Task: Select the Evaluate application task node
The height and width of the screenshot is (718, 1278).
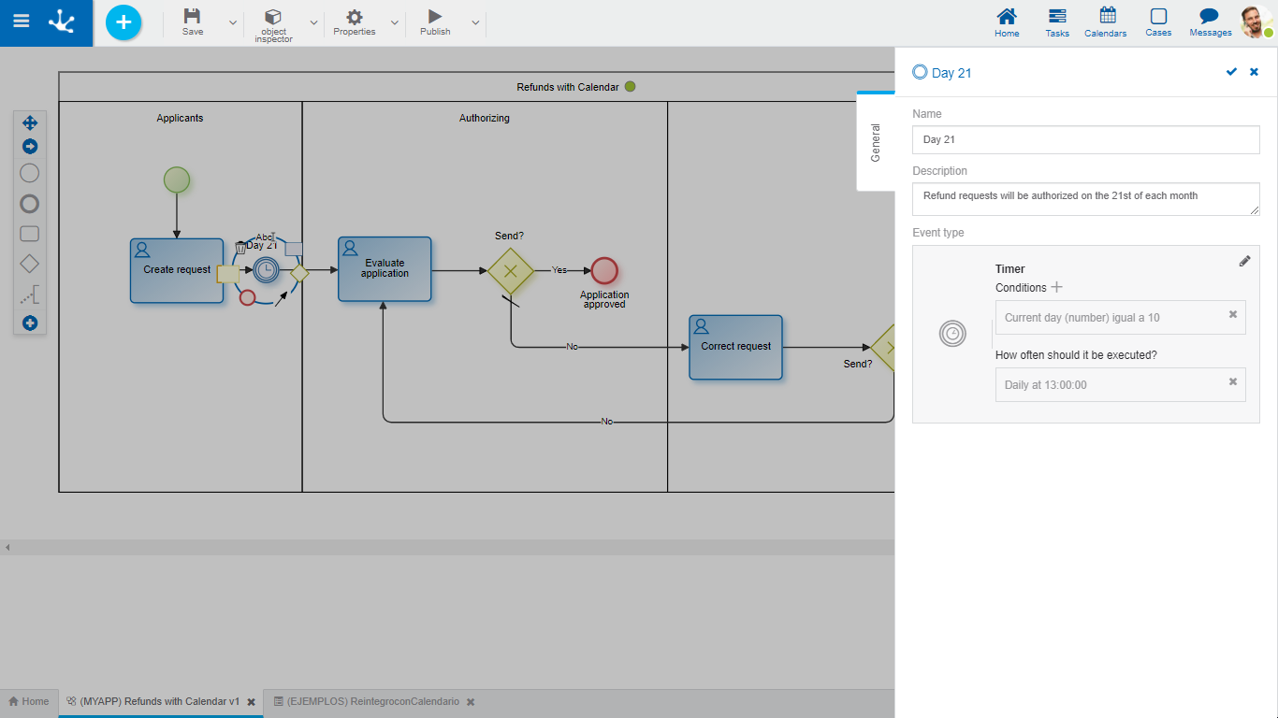Action: tap(385, 269)
